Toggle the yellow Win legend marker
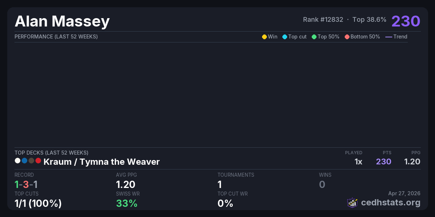The image size is (435, 217). [x=264, y=37]
